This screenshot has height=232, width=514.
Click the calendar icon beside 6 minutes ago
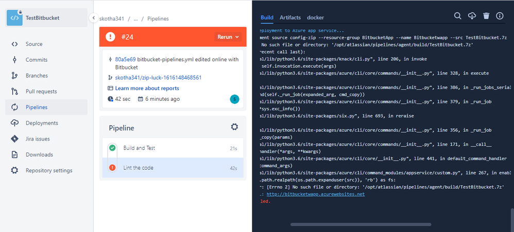141,99
